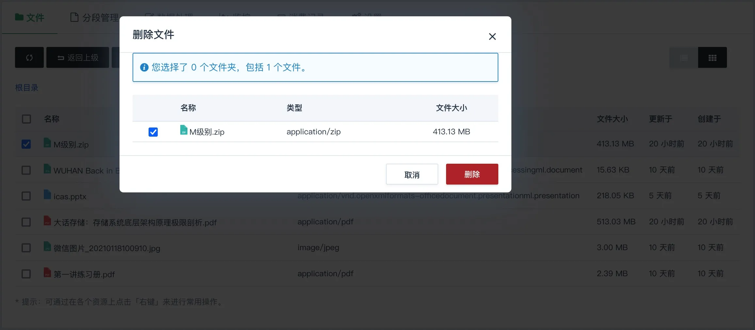
Task: Click the icas.pptx file icon
Action: (x=47, y=195)
